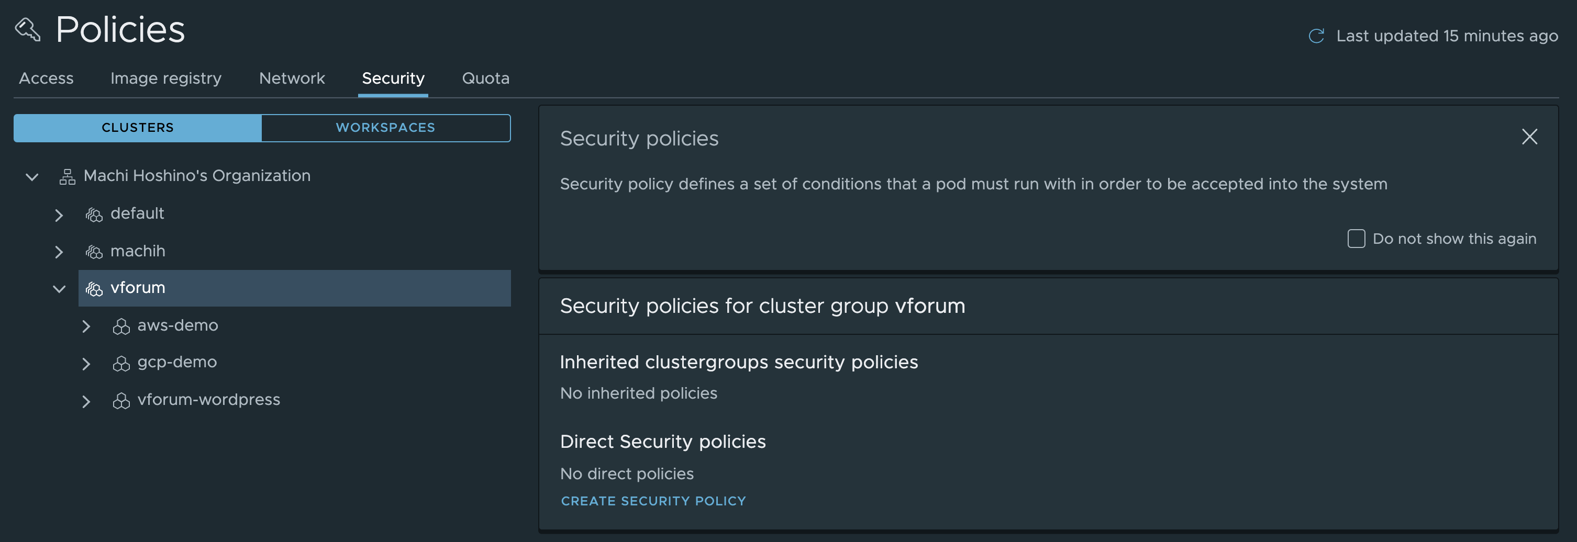Image resolution: width=1577 pixels, height=542 pixels.
Task: Dismiss the Security policies info panel
Action: tap(1529, 137)
